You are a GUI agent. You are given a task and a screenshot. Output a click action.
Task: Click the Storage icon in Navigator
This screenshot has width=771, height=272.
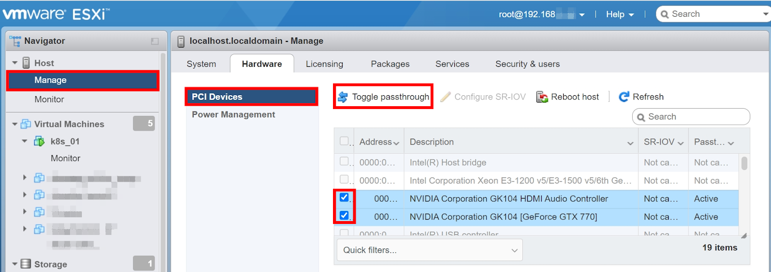pos(26,264)
